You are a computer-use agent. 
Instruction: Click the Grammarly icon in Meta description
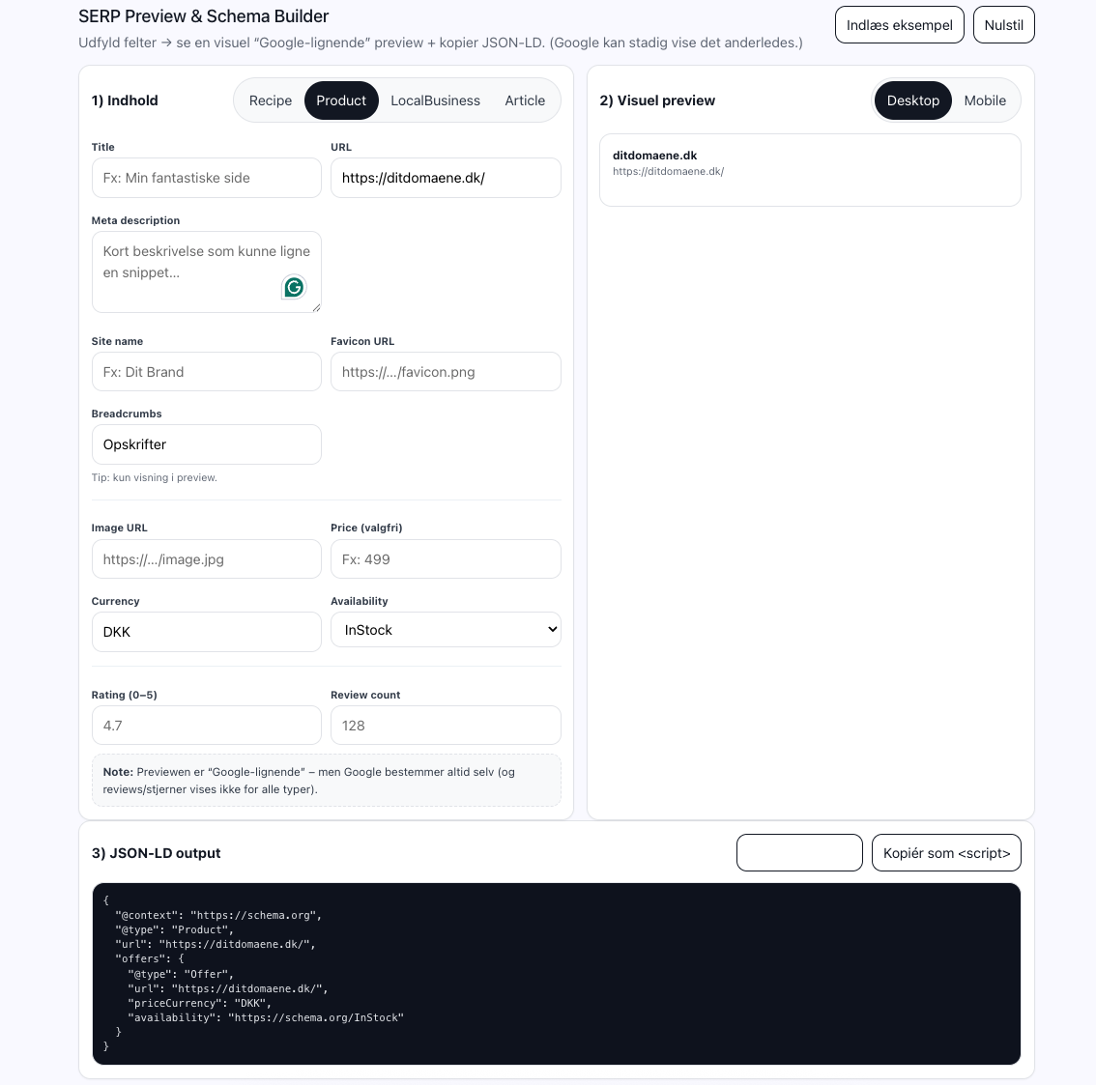pos(294,287)
